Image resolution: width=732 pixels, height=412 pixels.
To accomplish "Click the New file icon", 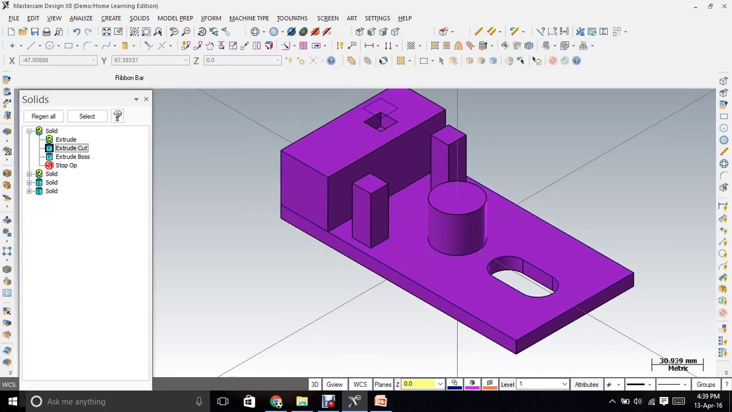I will tap(11, 32).
